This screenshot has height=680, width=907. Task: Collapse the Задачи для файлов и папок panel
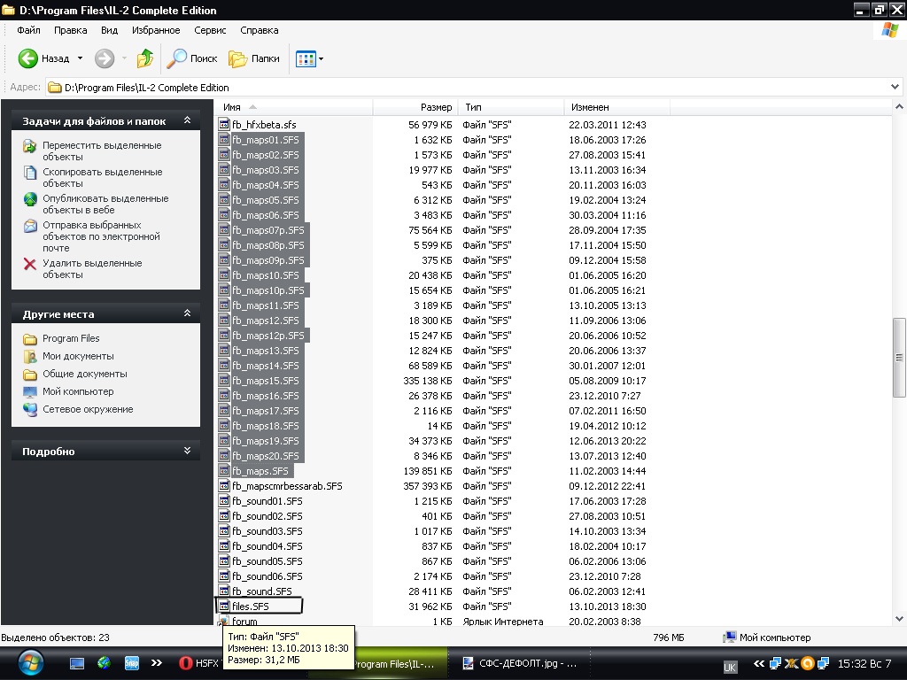tap(187, 120)
